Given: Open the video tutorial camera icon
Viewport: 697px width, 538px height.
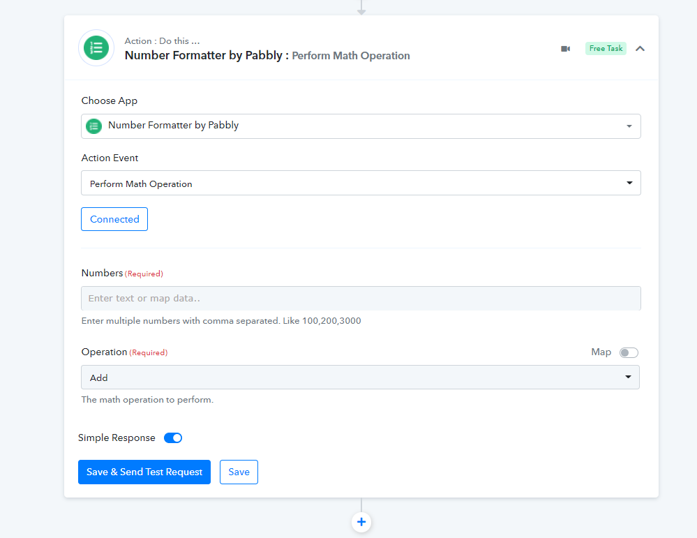Looking at the screenshot, I should [x=565, y=48].
